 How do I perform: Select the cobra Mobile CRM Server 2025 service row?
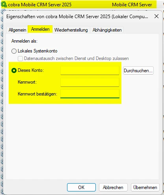point(79,5)
